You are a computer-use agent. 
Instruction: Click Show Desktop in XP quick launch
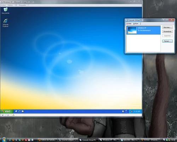(16, 111)
